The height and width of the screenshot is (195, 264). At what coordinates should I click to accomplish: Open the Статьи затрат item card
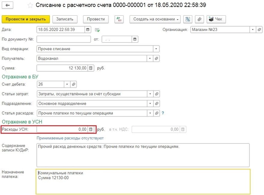157,94
